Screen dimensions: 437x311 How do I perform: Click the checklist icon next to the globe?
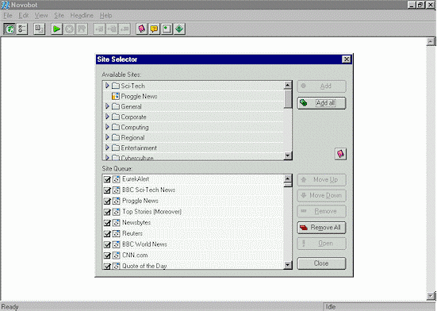click(22, 29)
